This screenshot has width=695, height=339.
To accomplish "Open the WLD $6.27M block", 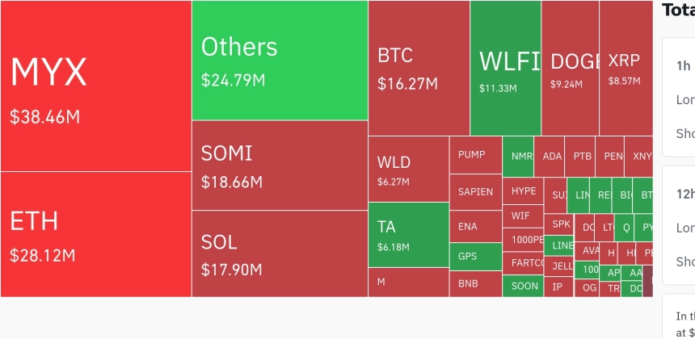I will 409,169.
